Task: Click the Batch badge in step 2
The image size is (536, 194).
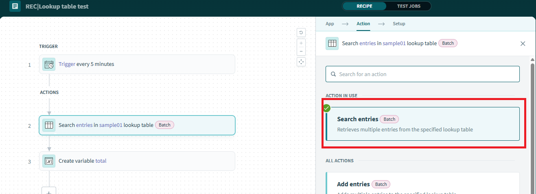Action: click(x=164, y=125)
